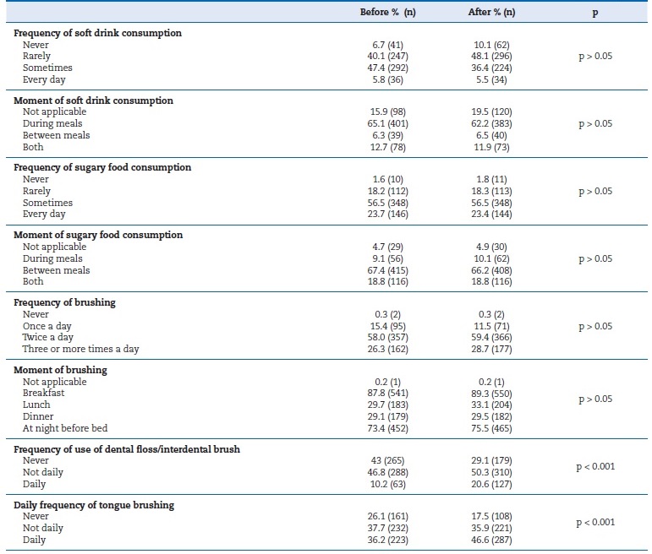Click 'Moment of soft drink consumption' heading

tap(93, 100)
